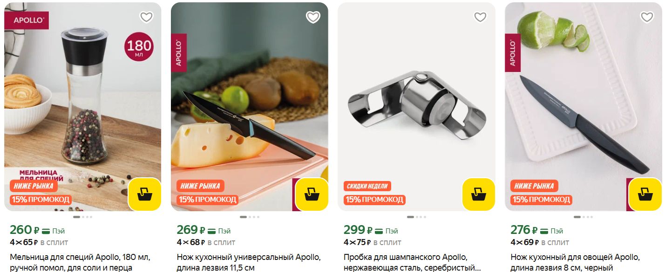Click the 269 ₽ Пэй price

(x=204, y=230)
